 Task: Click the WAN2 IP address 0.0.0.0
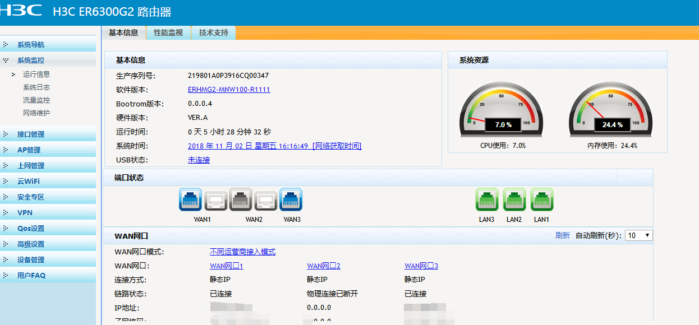point(319,308)
